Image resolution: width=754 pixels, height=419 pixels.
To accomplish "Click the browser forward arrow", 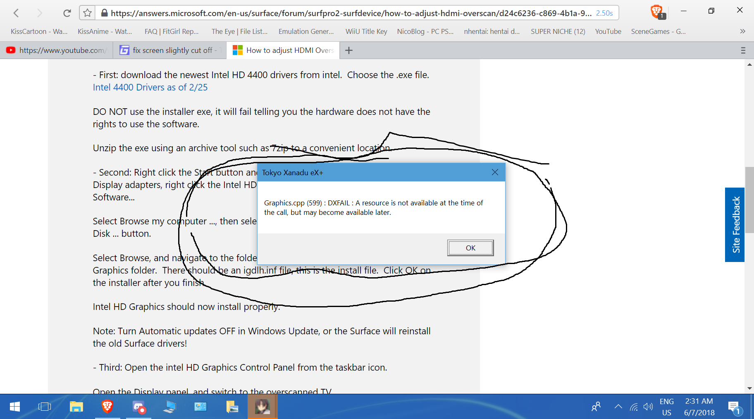I will [40, 13].
